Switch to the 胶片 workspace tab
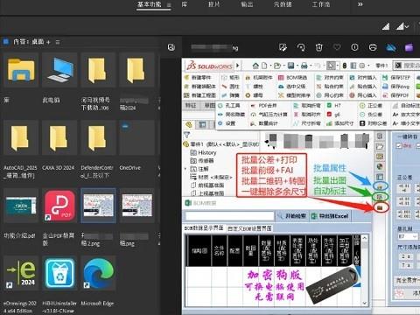Screen dimensions: 420x315 pyautogui.click(x=214, y=4)
